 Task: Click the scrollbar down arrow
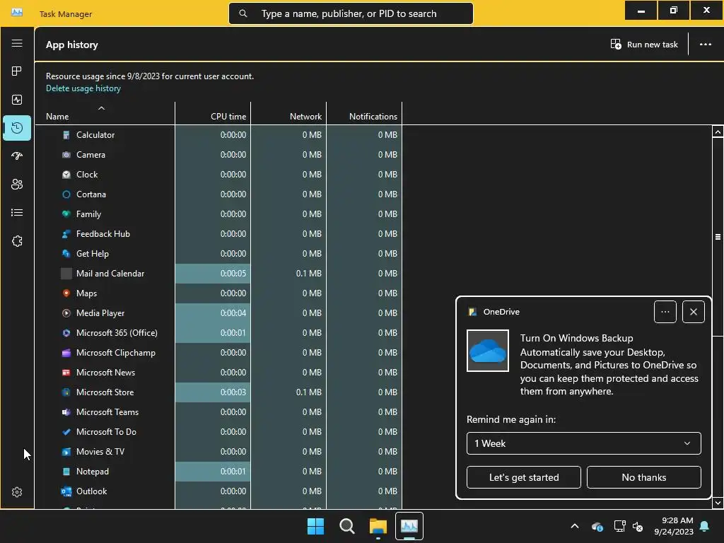tap(718, 503)
